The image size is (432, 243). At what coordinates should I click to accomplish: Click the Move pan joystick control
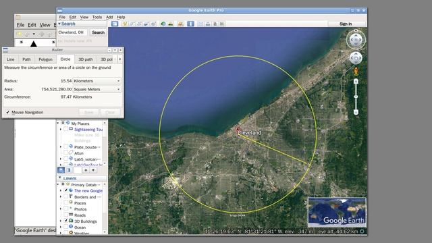click(x=356, y=58)
